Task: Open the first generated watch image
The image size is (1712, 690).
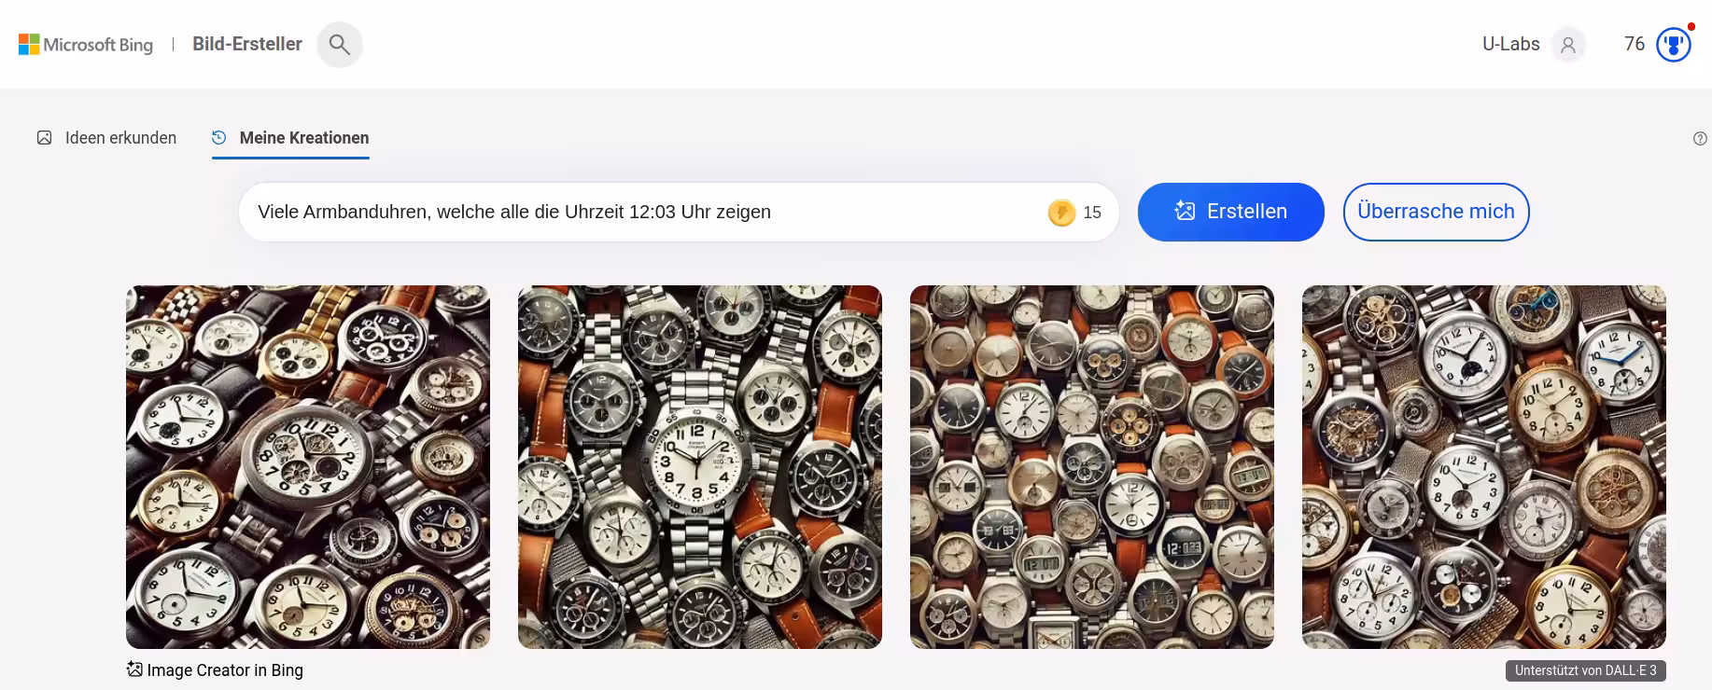Action: [308, 467]
